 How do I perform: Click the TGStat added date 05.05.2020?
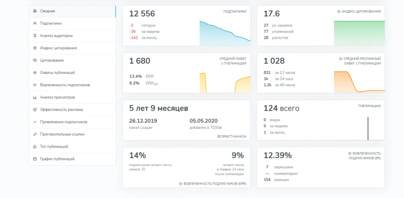204,121
